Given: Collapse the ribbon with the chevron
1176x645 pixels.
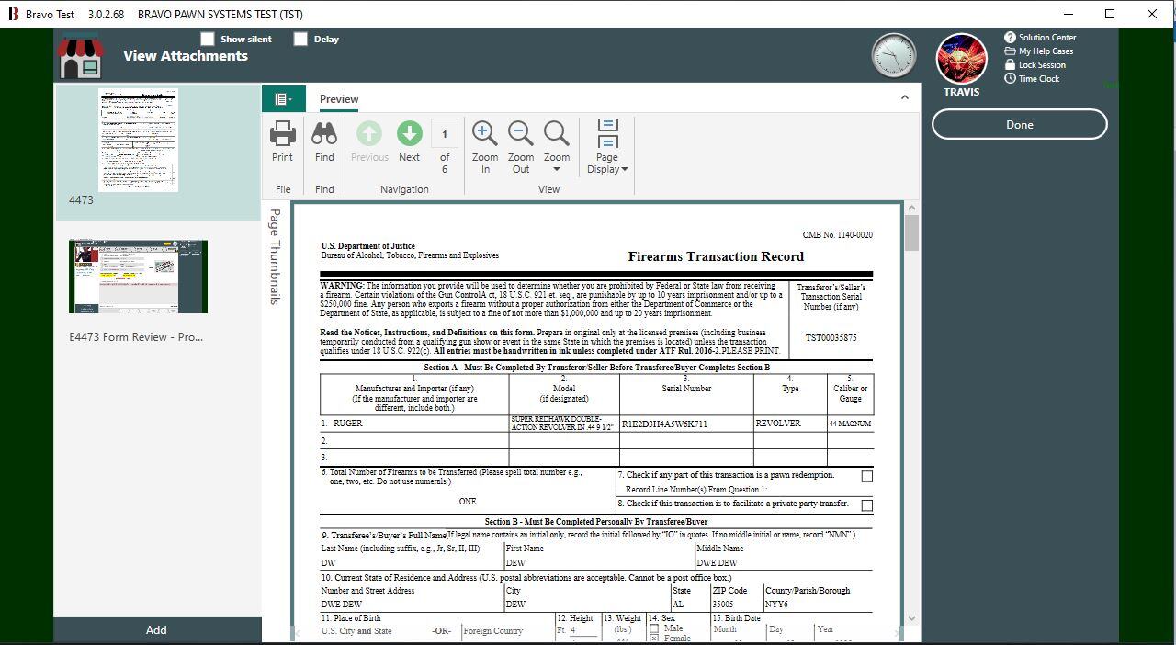Looking at the screenshot, I should tap(904, 97).
